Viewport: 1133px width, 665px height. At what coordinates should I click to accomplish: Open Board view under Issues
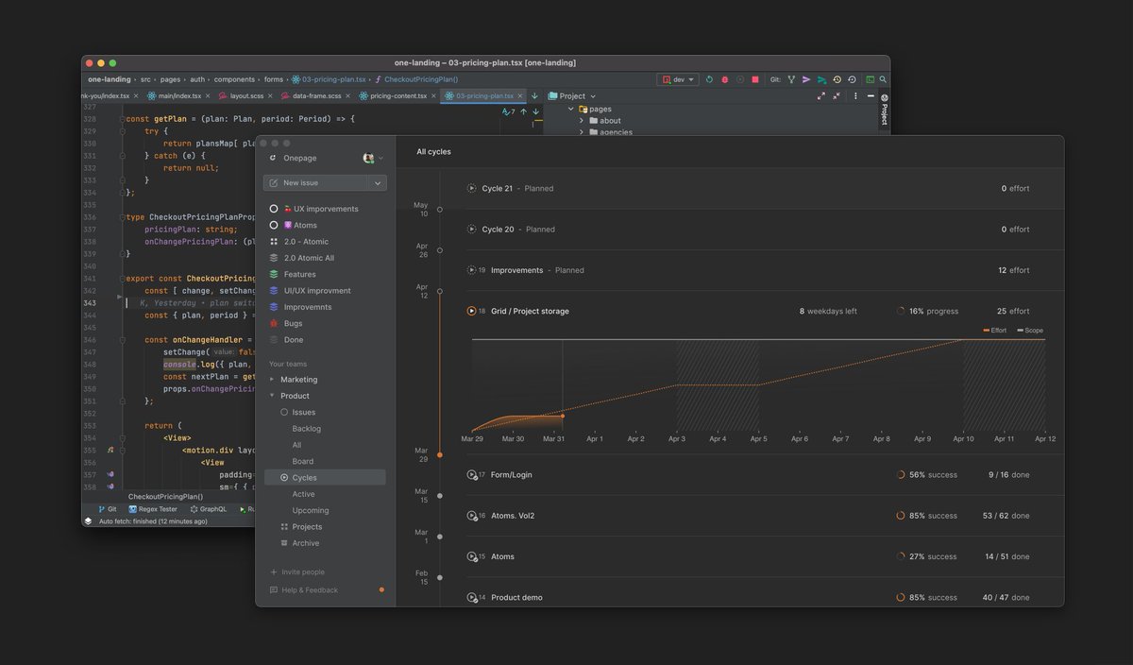(x=303, y=461)
